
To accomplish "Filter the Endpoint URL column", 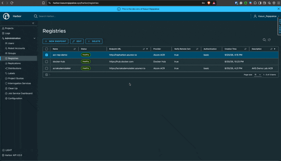I will (147, 49).
